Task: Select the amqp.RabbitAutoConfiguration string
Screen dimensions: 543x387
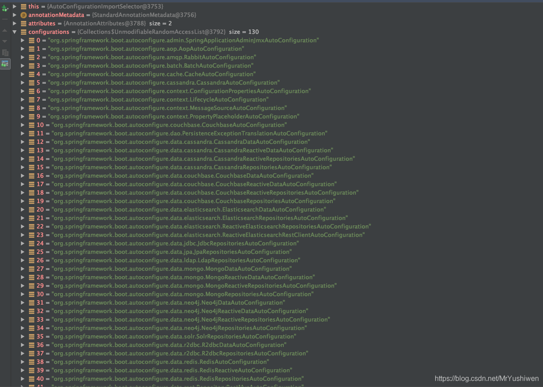Action: point(152,57)
